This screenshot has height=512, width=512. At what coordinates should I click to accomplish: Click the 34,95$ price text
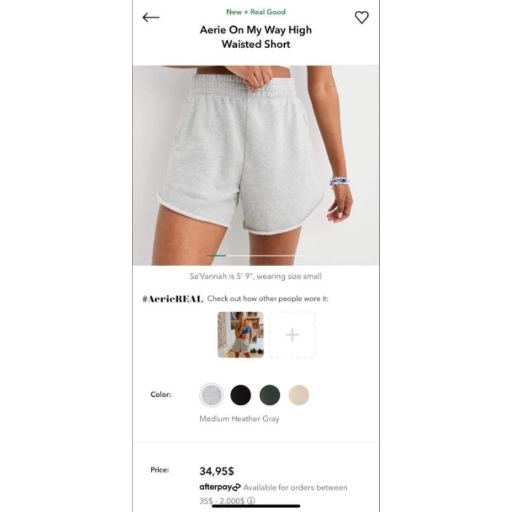click(216, 471)
